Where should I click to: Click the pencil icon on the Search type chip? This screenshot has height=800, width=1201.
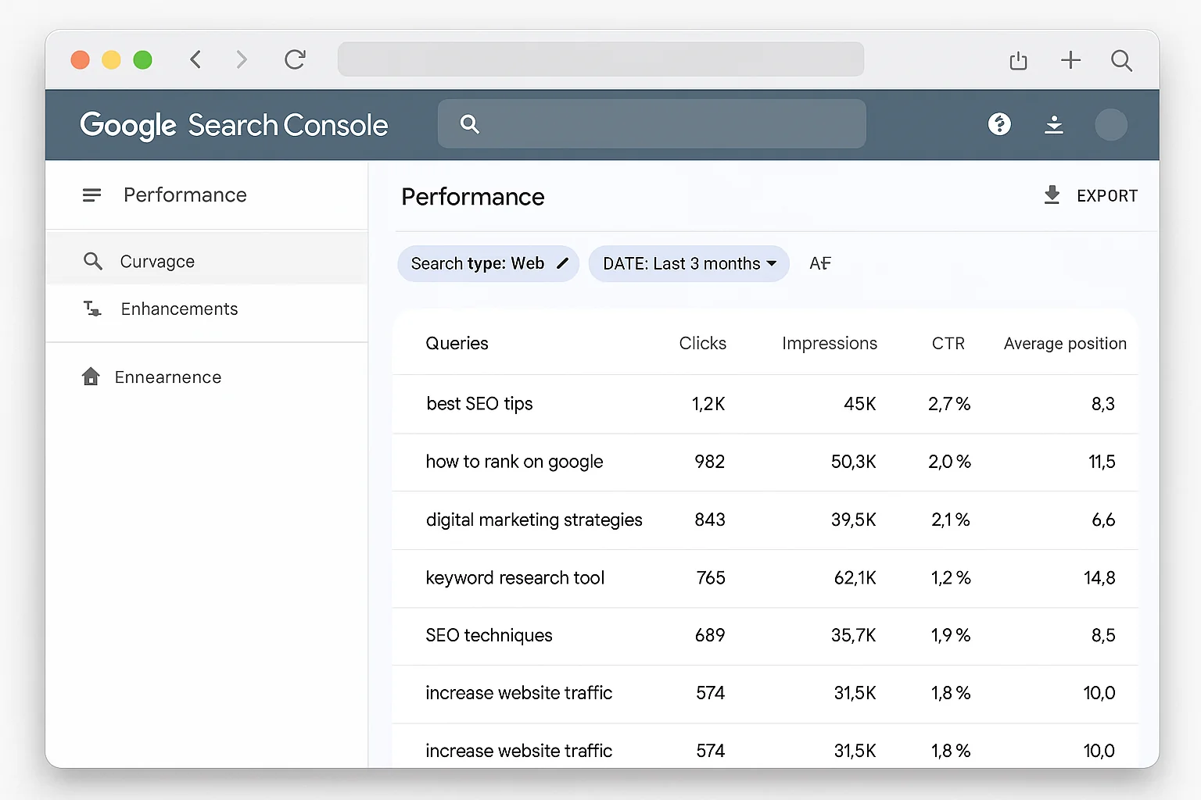click(x=562, y=263)
